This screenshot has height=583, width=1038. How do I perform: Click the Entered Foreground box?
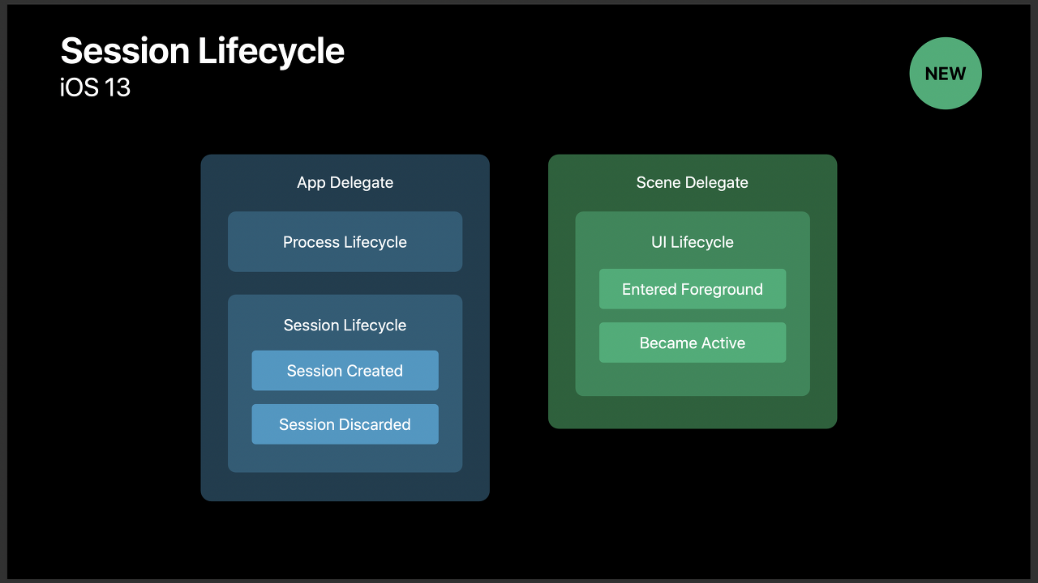click(x=693, y=289)
